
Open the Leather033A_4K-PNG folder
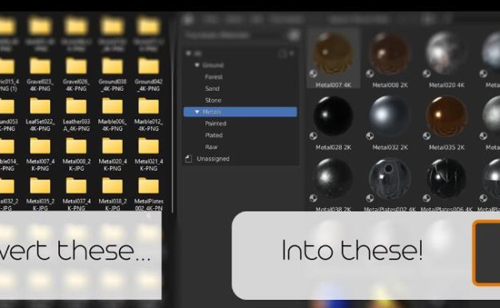[x=76, y=114]
